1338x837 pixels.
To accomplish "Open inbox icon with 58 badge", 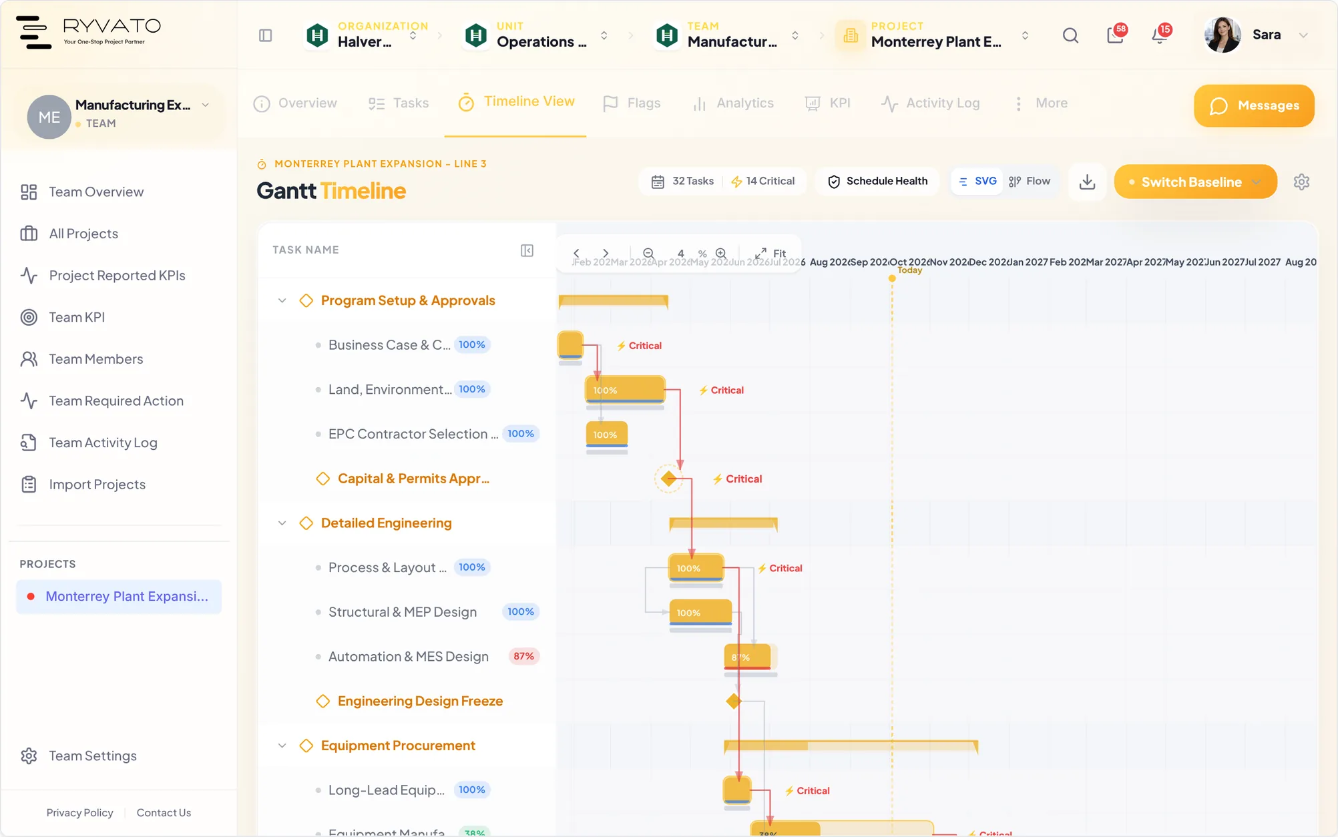I will (1116, 35).
